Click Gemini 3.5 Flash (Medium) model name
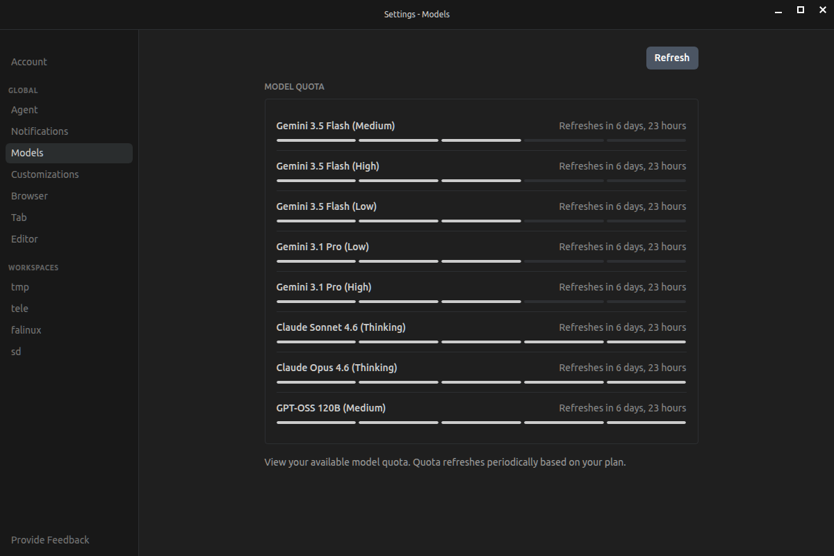The width and height of the screenshot is (834, 556). coord(336,126)
